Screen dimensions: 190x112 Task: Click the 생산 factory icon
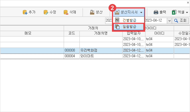pos(92,12)
